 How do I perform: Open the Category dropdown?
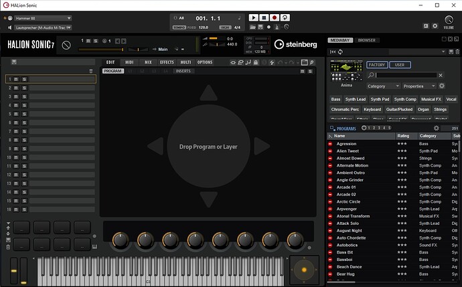383,86
